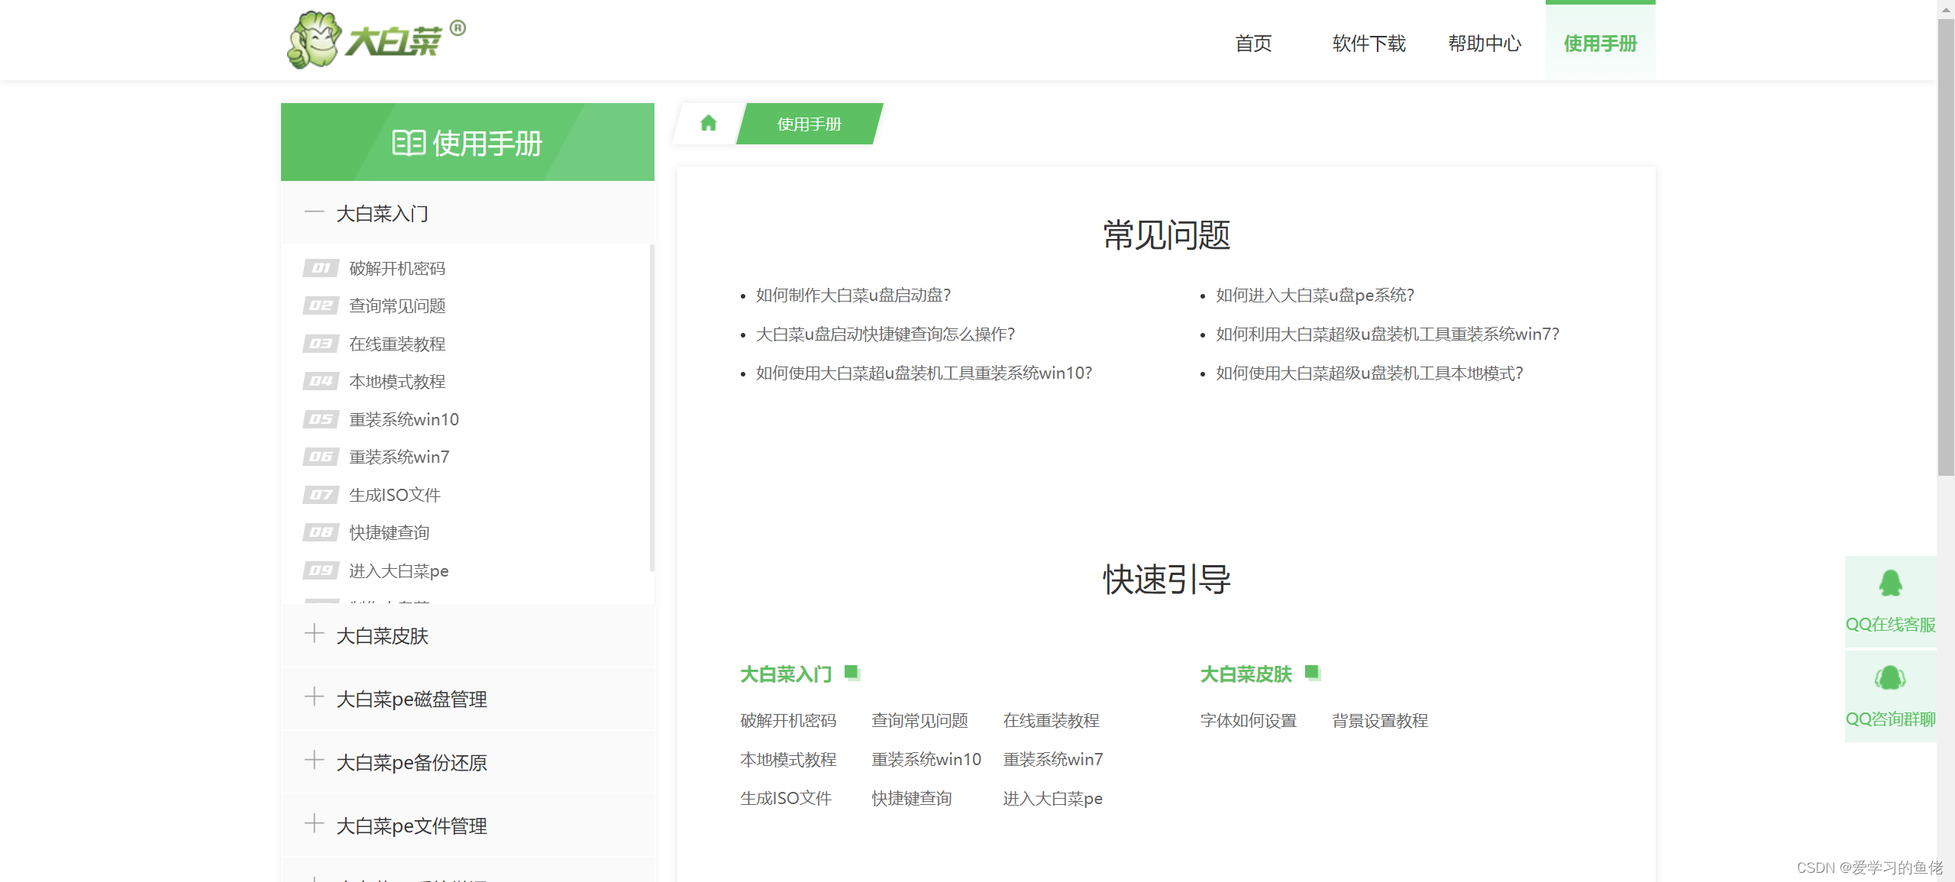This screenshot has height=882, width=1955.
Task: Click the 04 badge next to 本地模式教程
Action: point(321,381)
